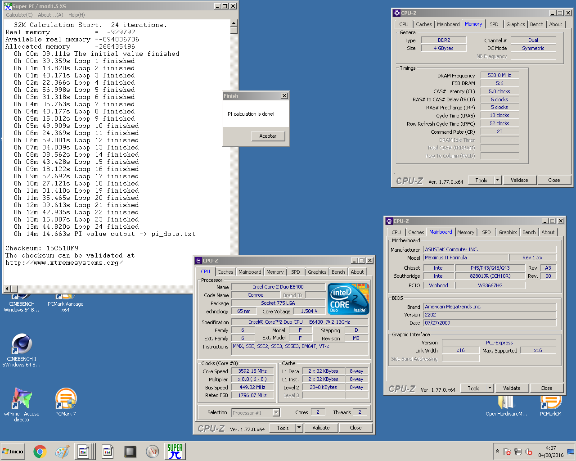The image size is (576, 461).
Task: Open Tools dropdown arrow in CPU-Z Memory window
Action: coord(497,180)
